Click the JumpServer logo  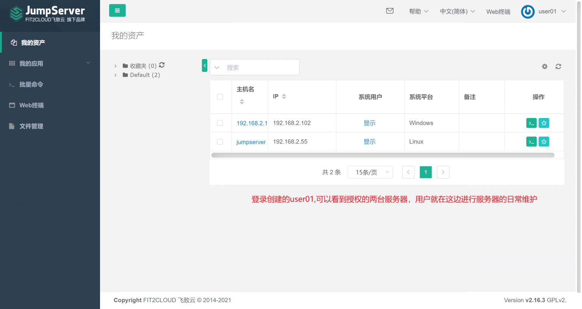[47, 14]
